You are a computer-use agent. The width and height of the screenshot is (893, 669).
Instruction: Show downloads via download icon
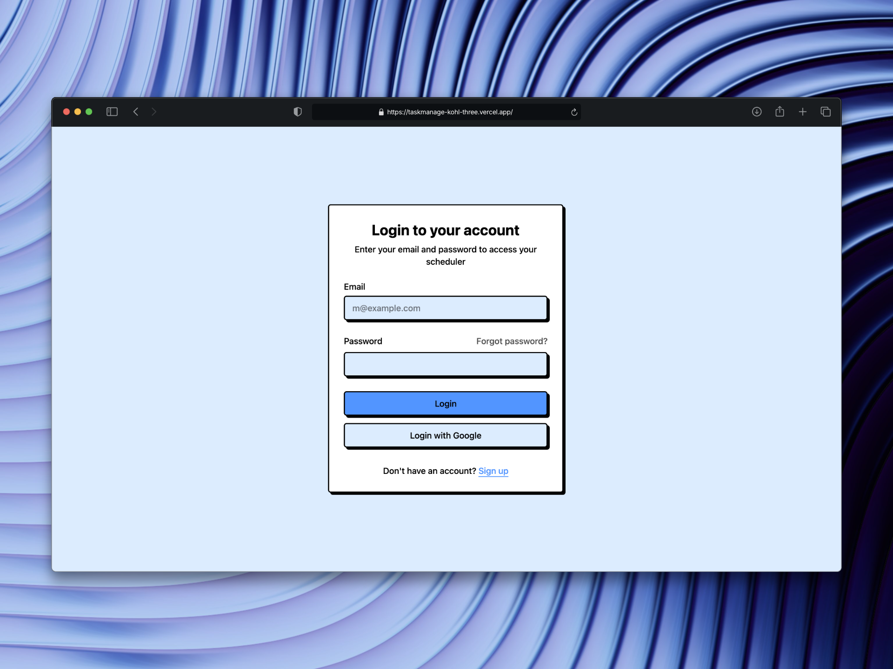click(x=757, y=111)
